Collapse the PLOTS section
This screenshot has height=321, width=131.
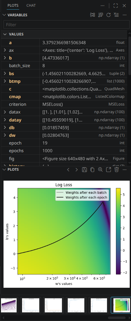pyautogui.click(x=4, y=169)
